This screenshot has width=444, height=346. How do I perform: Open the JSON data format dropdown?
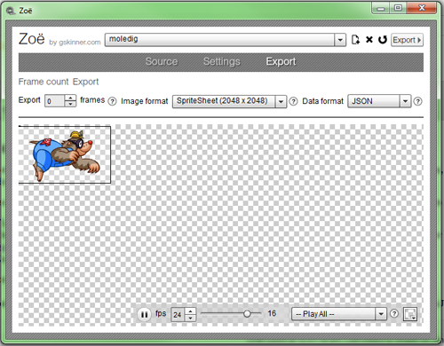click(379, 101)
